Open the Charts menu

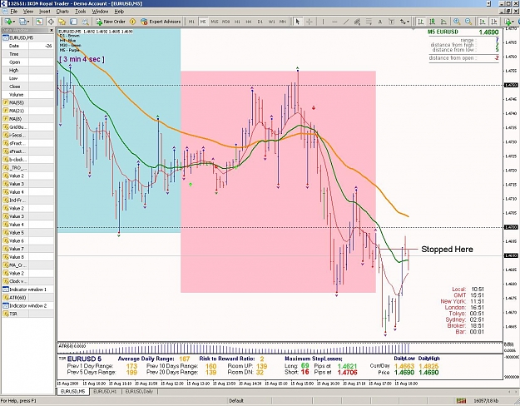pos(62,12)
